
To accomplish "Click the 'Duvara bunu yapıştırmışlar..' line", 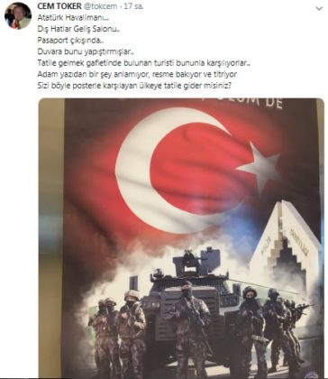I will pyautogui.click(x=86, y=51).
